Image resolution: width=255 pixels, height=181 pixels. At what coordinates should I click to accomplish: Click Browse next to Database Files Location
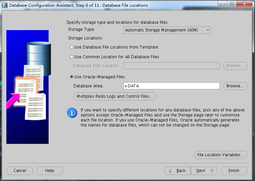[235, 66]
